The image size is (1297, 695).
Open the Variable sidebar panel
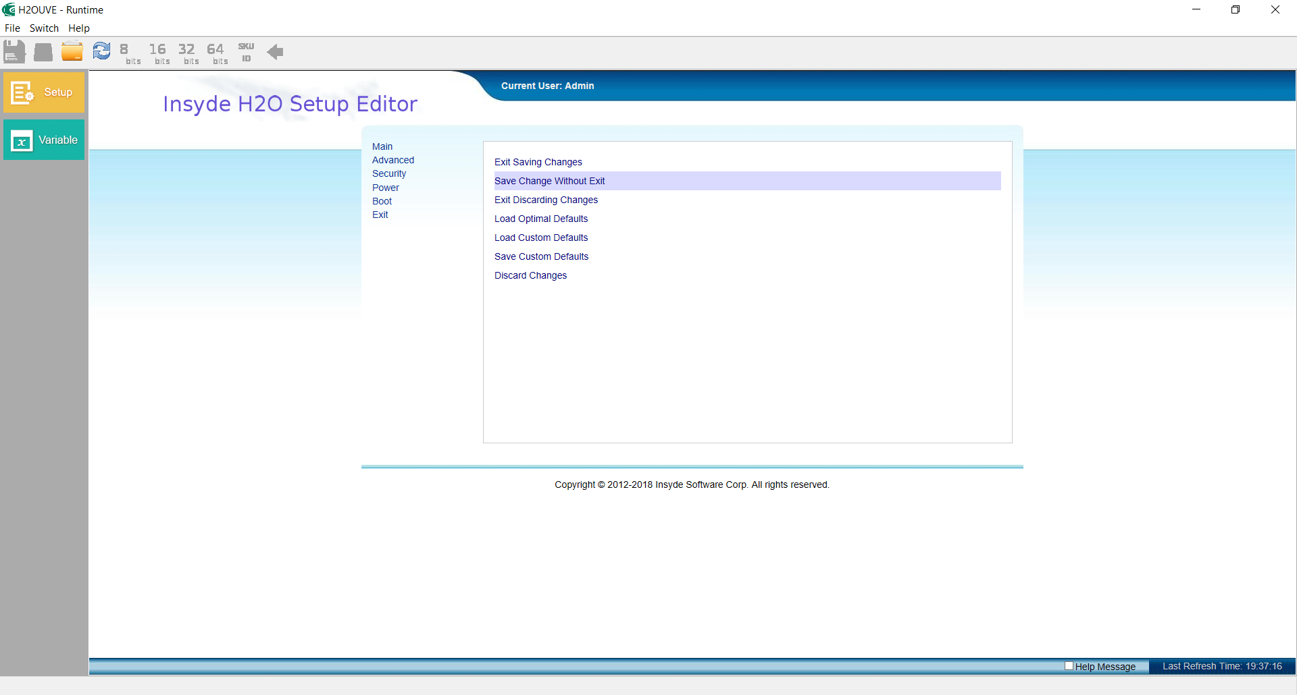[x=44, y=140]
